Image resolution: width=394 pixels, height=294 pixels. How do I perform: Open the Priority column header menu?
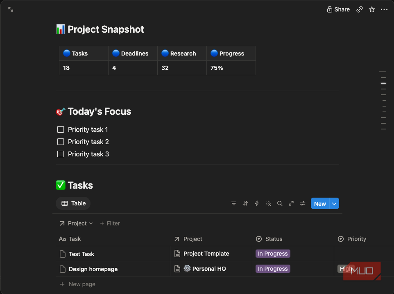pyautogui.click(x=352, y=239)
